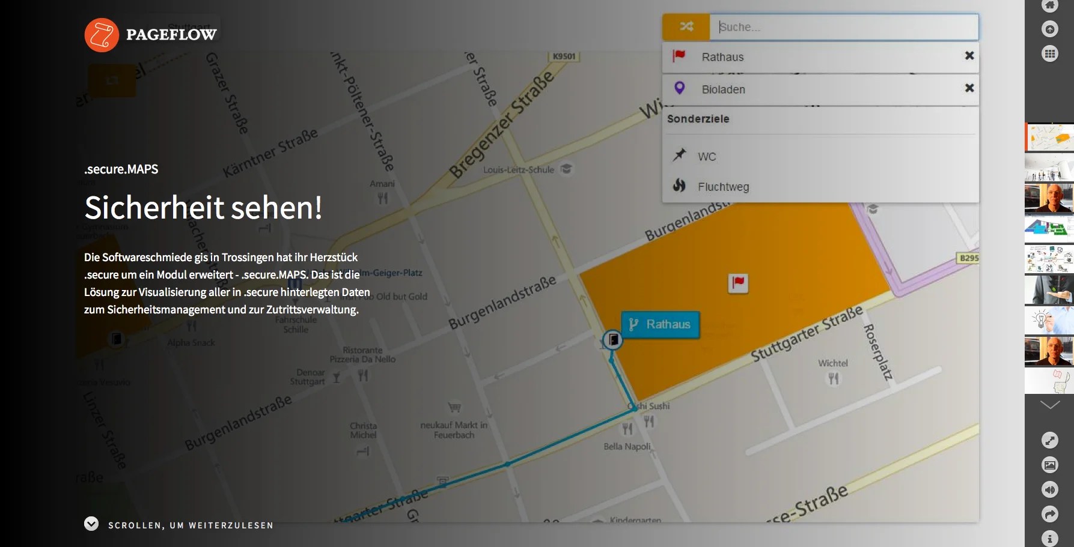Select the purple Bioladen pin icon

coord(680,88)
